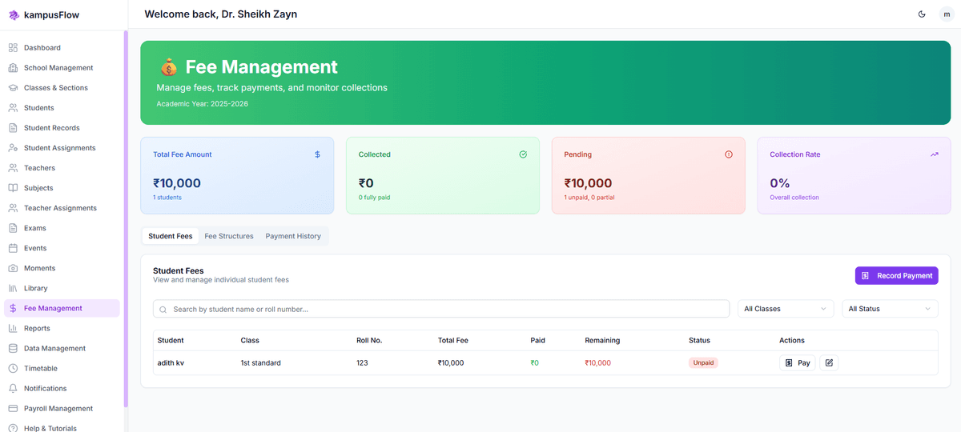Image resolution: width=961 pixels, height=432 pixels.
Task: Click the student name adith kv
Action: pyautogui.click(x=171, y=362)
